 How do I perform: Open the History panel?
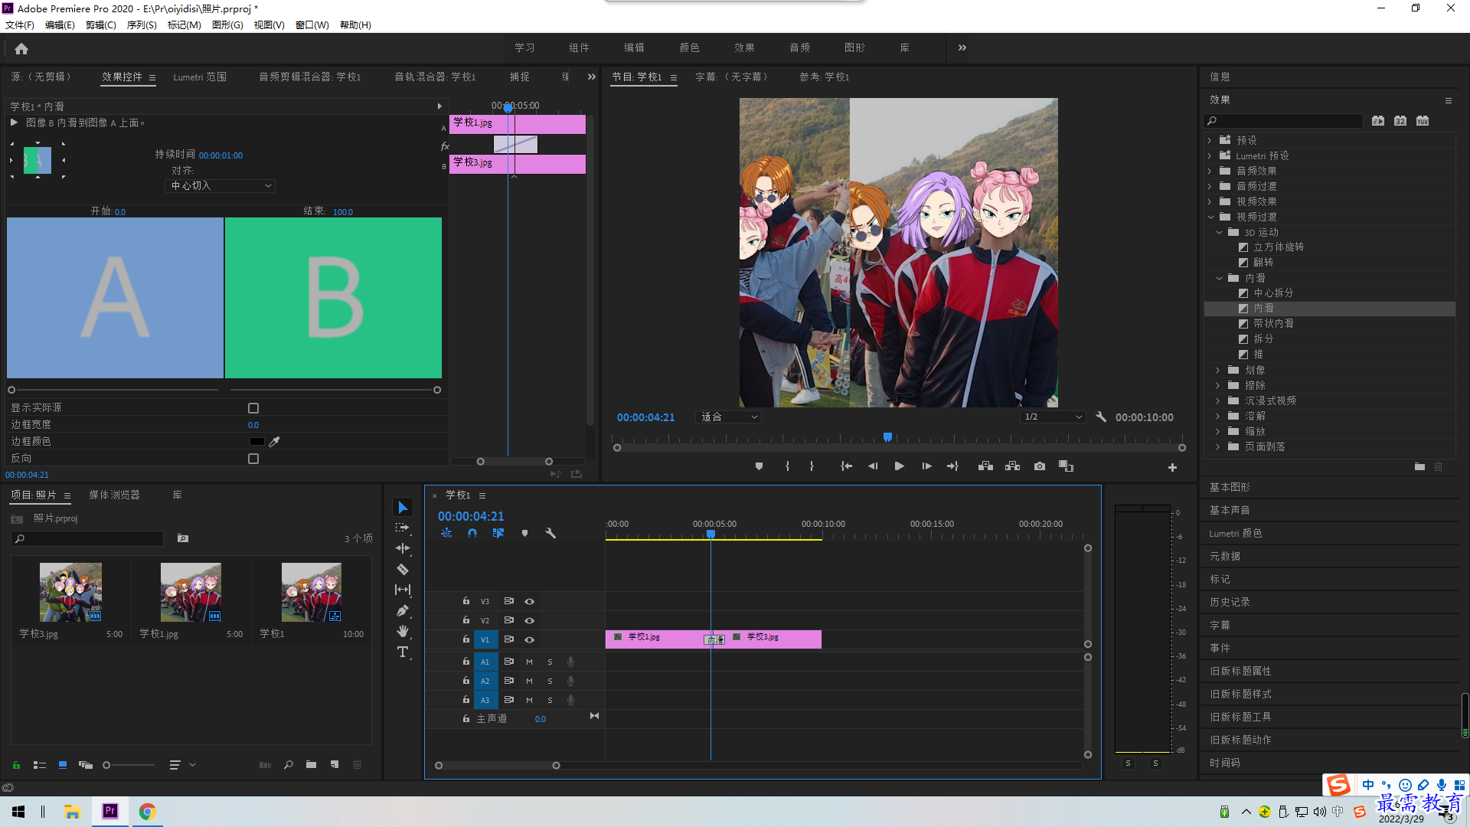pyautogui.click(x=1230, y=603)
